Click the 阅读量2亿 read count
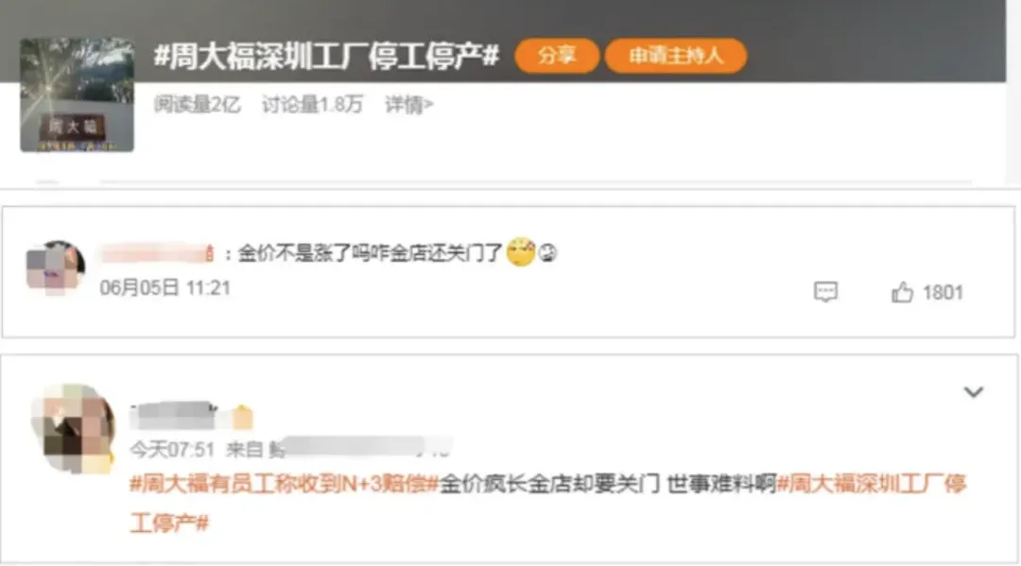The height and width of the screenshot is (566, 1021). coord(198,104)
